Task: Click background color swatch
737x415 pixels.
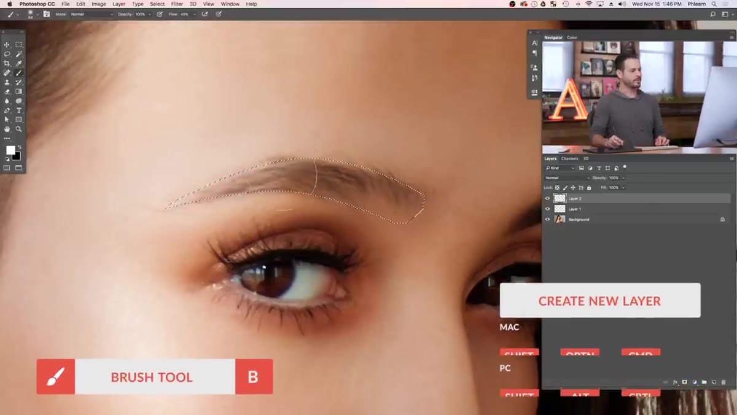Action: pos(18,157)
